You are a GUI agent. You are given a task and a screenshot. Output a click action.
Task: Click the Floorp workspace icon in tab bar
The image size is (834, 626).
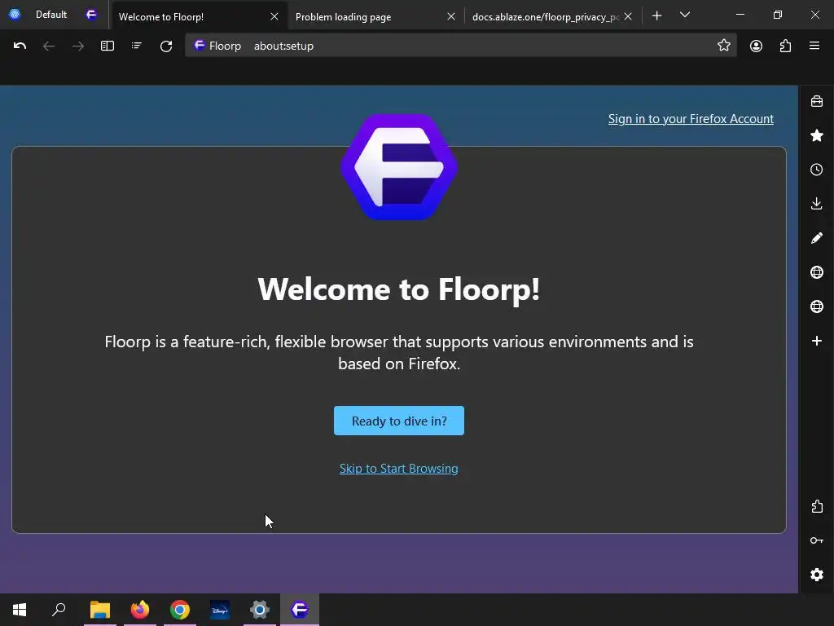click(x=91, y=15)
